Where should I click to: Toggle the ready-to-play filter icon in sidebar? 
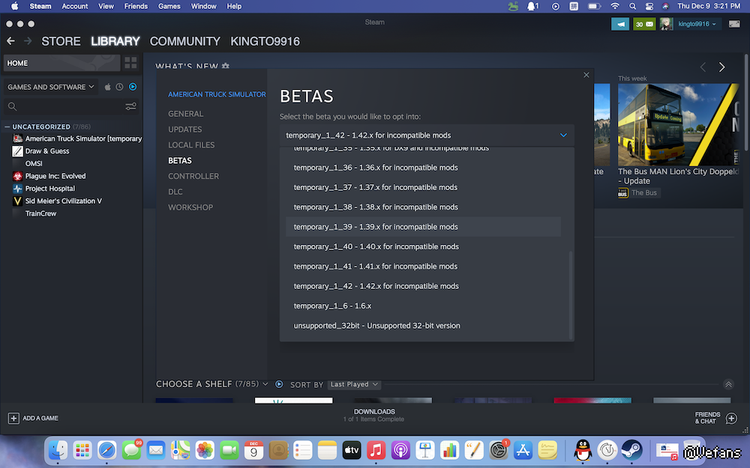tap(133, 87)
